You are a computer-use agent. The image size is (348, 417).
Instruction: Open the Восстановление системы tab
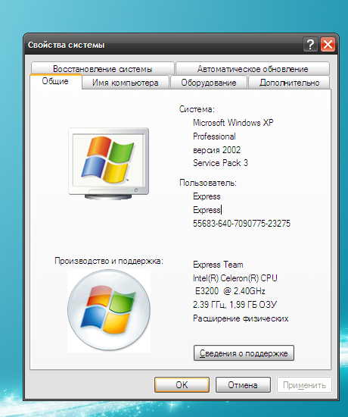[102, 69]
